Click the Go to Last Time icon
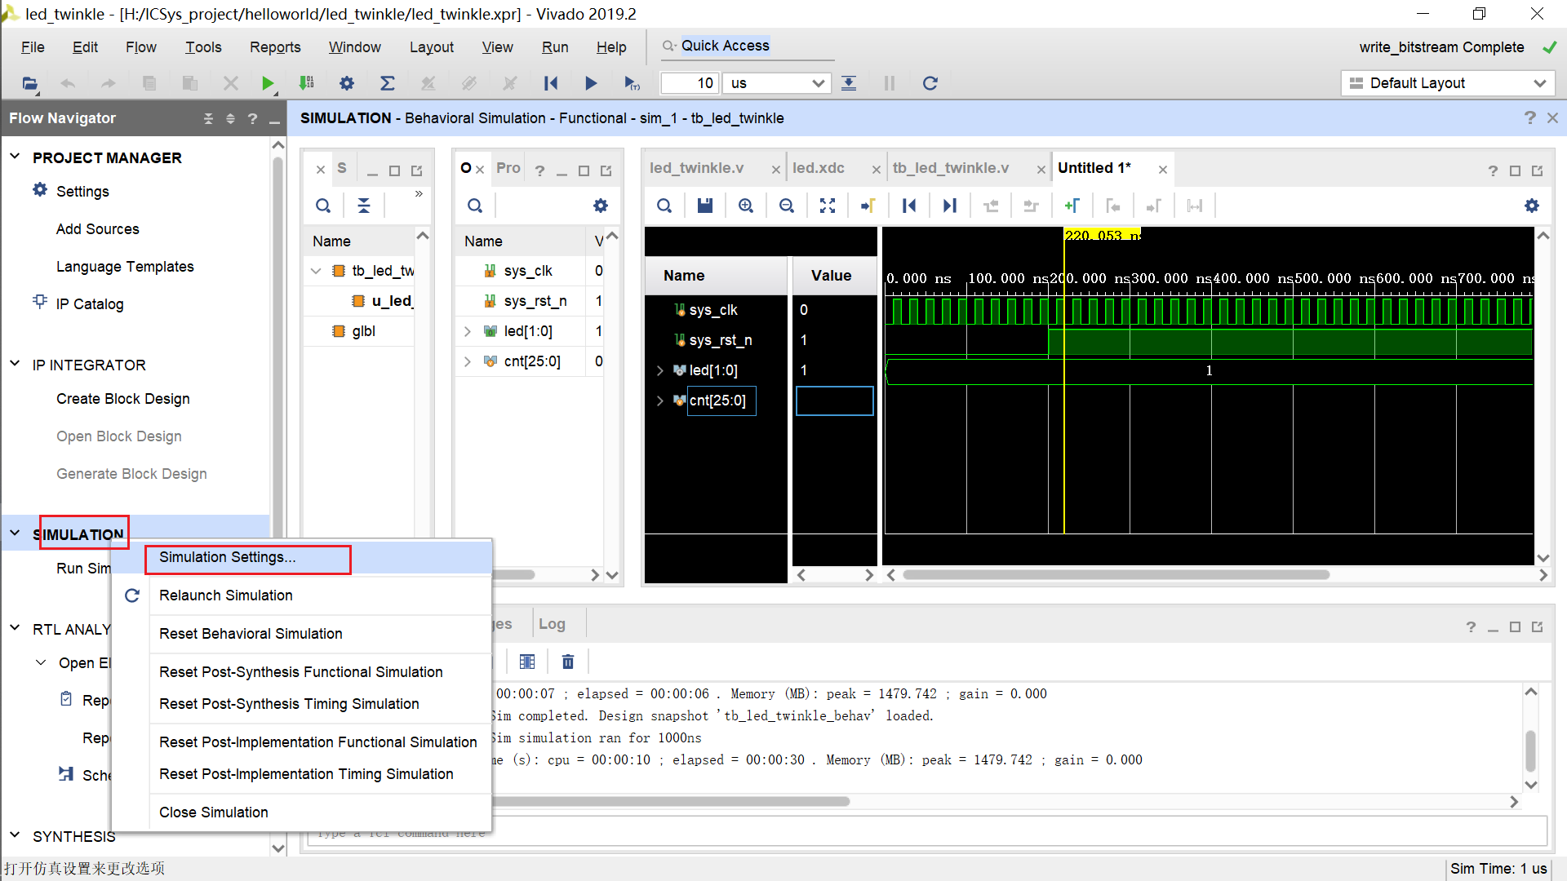This screenshot has height=881, width=1567. click(x=949, y=206)
